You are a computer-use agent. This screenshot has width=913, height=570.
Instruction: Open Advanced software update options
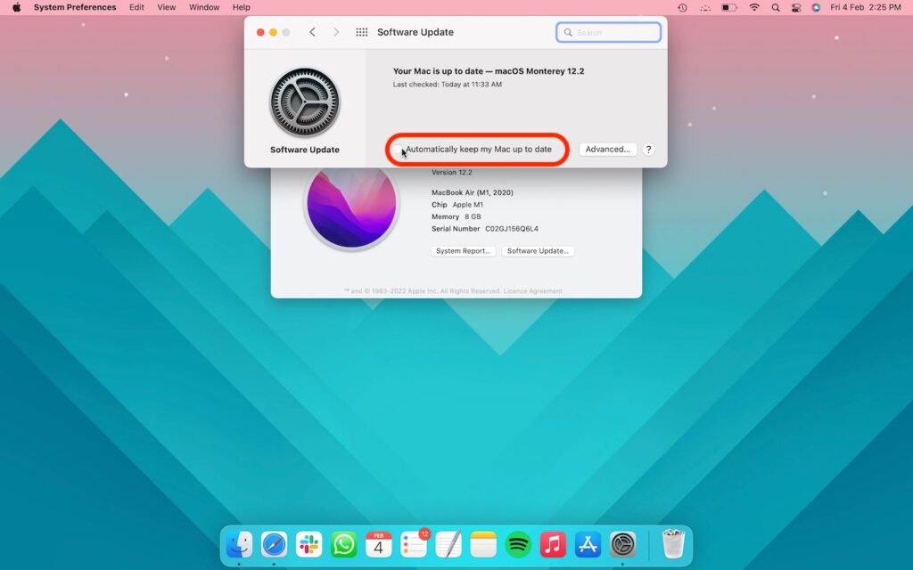pyautogui.click(x=607, y=149)
